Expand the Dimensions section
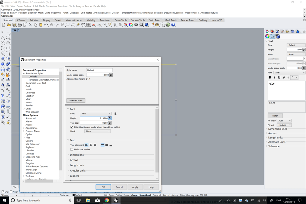 point(77,155)
